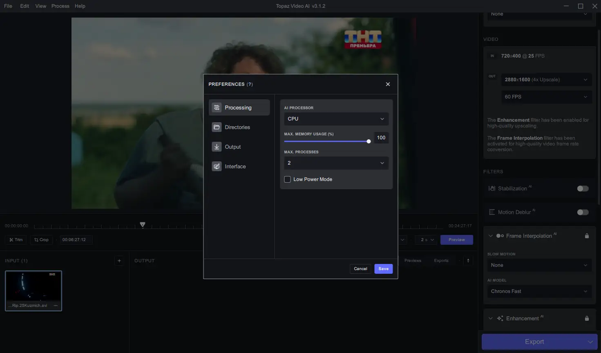This screenshot has width=601, height=353.
Task: Enable the Low Power Mode checkbox
Action: 288,179
